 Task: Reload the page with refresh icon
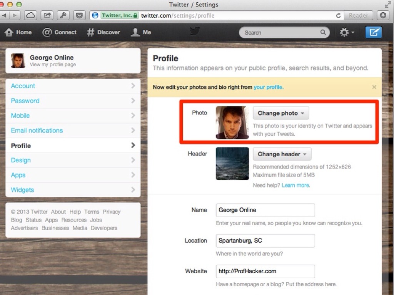tap(338, 16)
